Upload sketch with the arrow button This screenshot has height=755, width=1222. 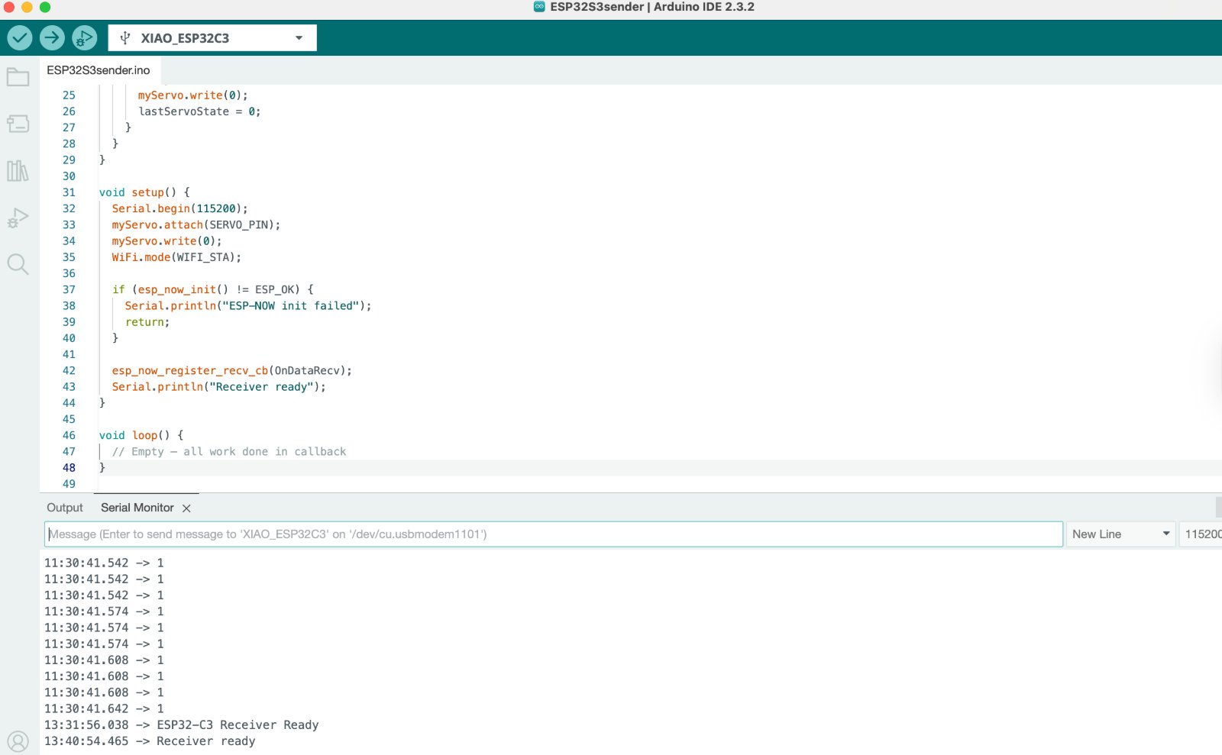(x=52, y=37)
